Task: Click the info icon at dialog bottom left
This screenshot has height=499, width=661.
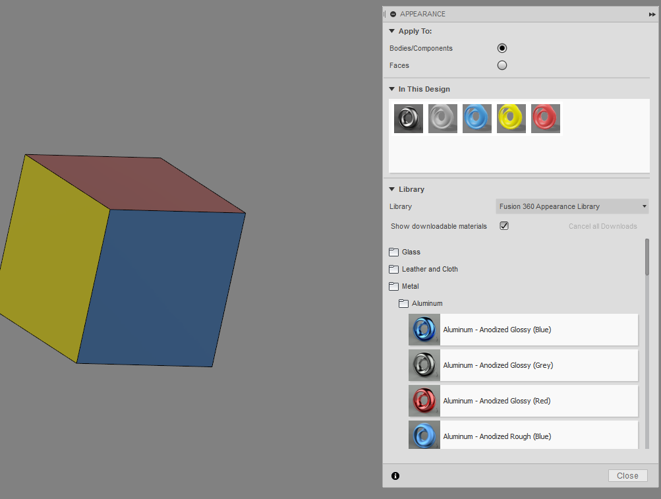Action: (395, 475)
